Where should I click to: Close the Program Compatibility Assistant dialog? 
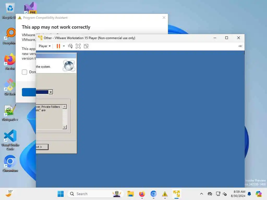[x=164, y=17]
